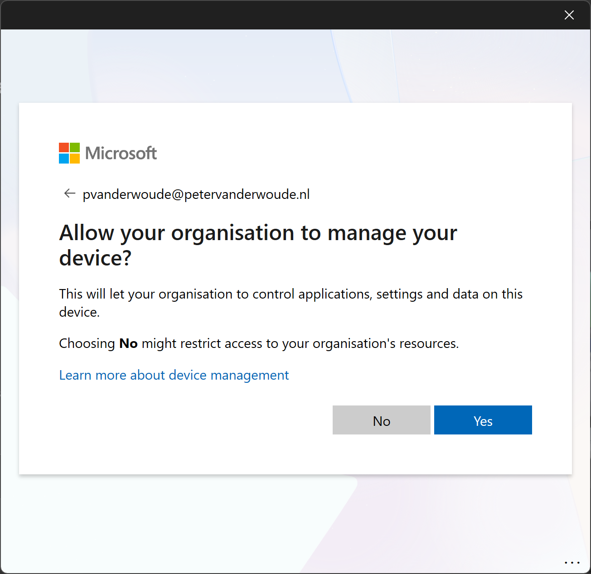Click the pvanderwoude@petervanderwoude.nl account text
Screen dimensions: 591x574
[x=196, y=194]
